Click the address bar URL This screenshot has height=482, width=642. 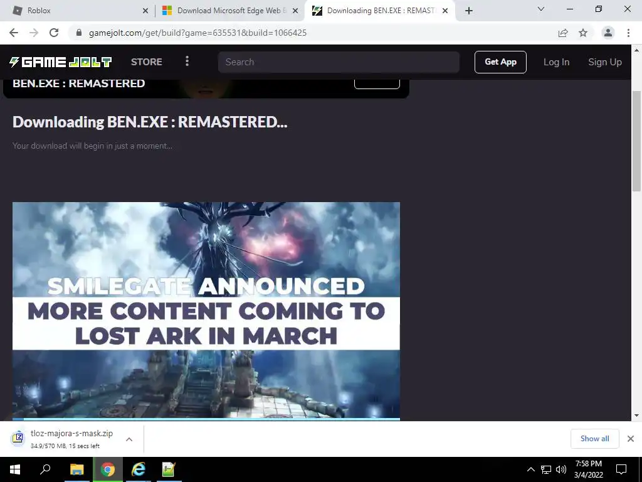tap(197, 33)
